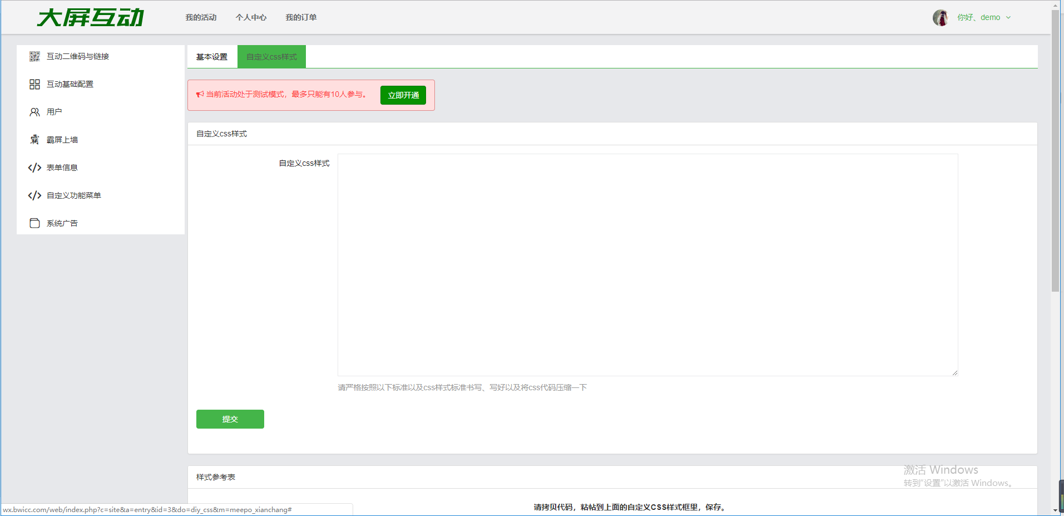1064x516 pixels.
Task: Click the grid icon for 互动基础配置
Action: 34,84
